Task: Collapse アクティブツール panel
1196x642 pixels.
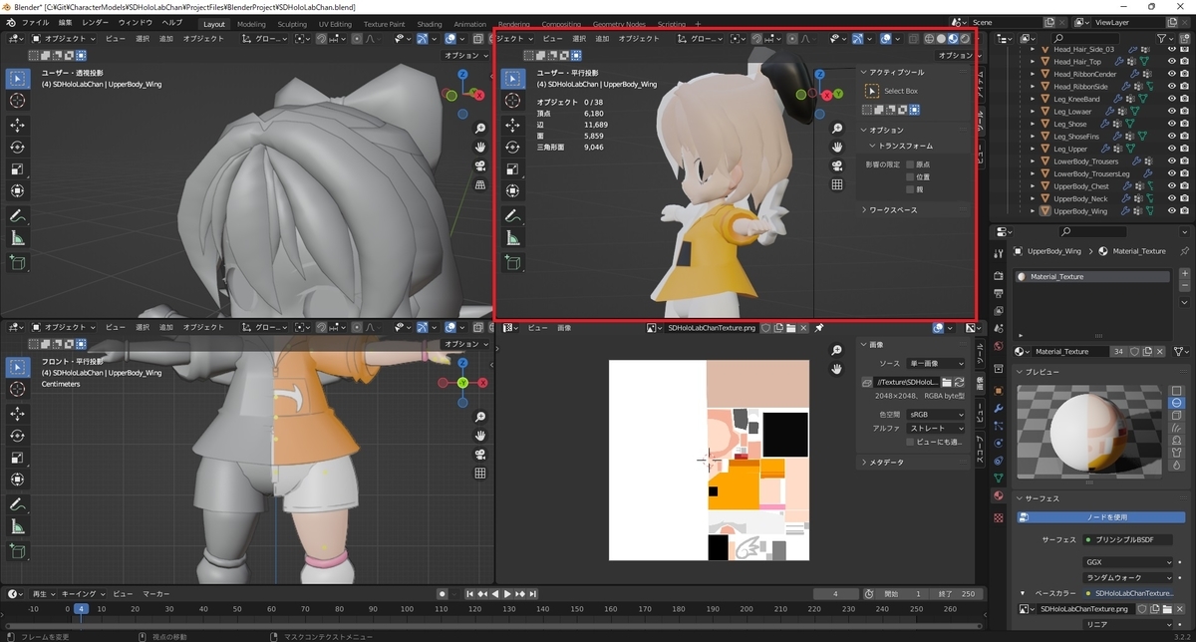Action: click(863, 73)
